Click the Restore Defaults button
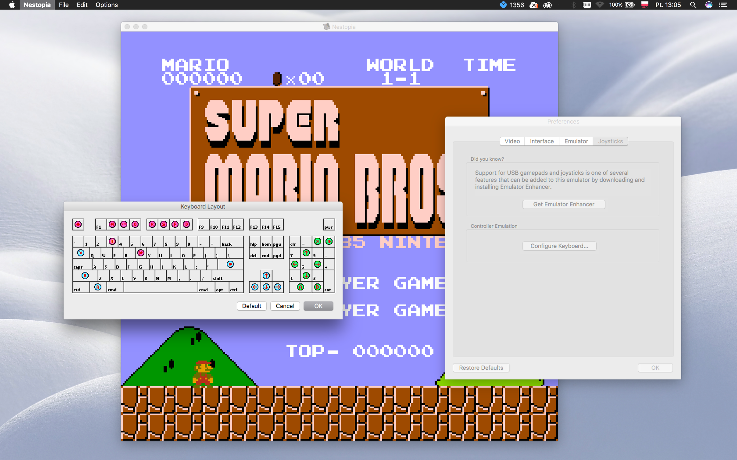This screenshot has width=737, height=460. (x=481, y=368)
